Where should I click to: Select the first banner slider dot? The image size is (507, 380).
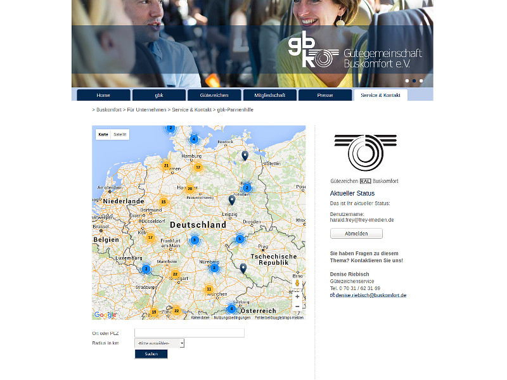(407, 81)
